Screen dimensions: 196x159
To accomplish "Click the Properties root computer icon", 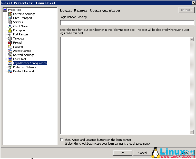I will pos(5,10).
